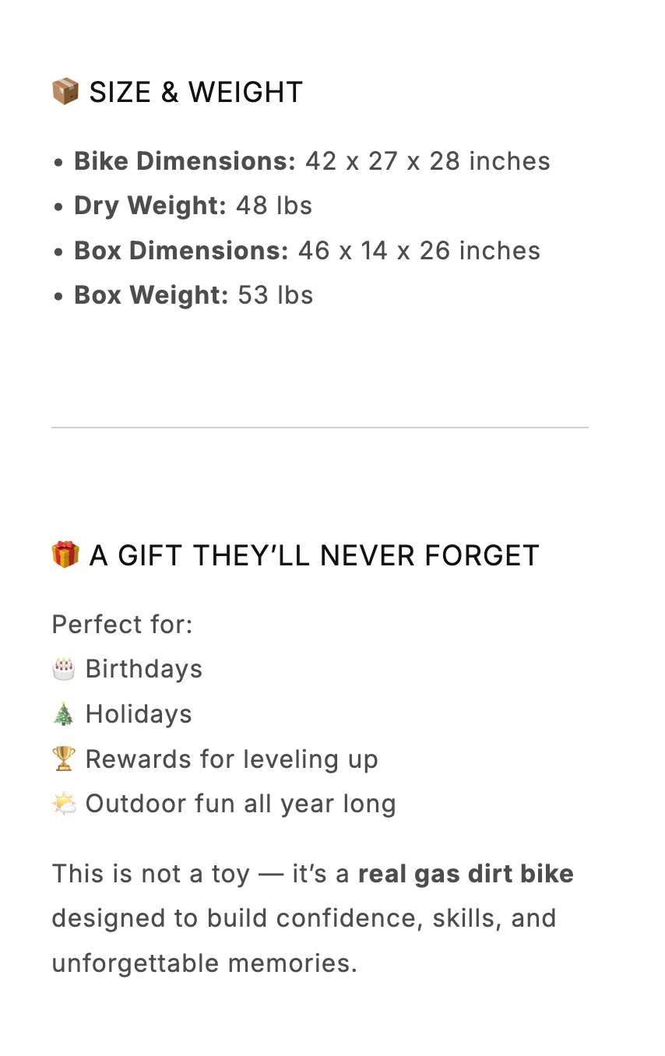The image size is (665, 1056).
Task: Click the bold Box Dimensions label
Action: pos(181,251)
